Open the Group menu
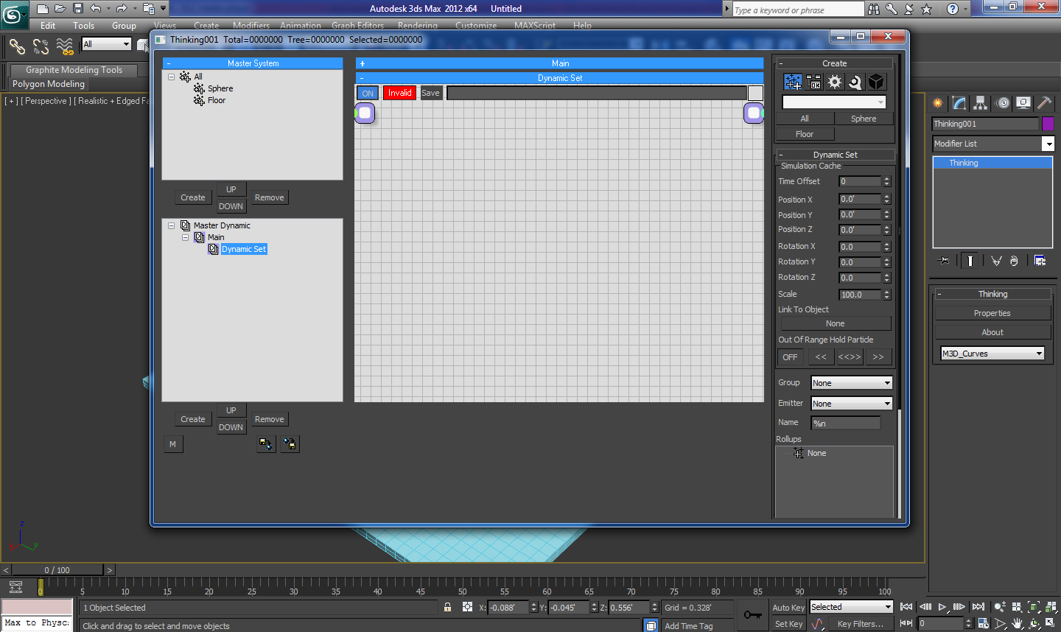Image resolution: width=1061 pixels, height=632 pixels. pos(124,26)
